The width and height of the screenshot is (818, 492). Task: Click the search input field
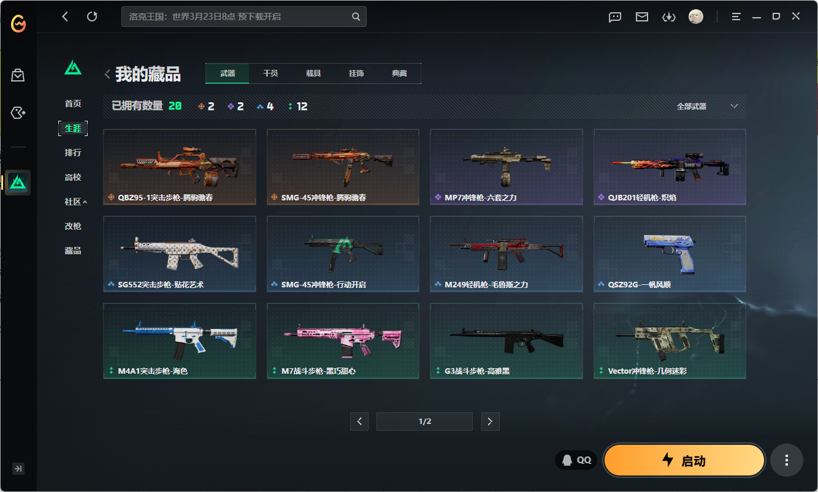point(236,17)
